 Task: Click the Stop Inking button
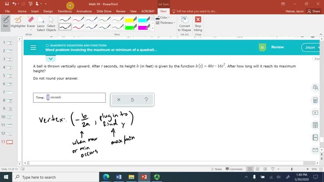tap(198, 24)
